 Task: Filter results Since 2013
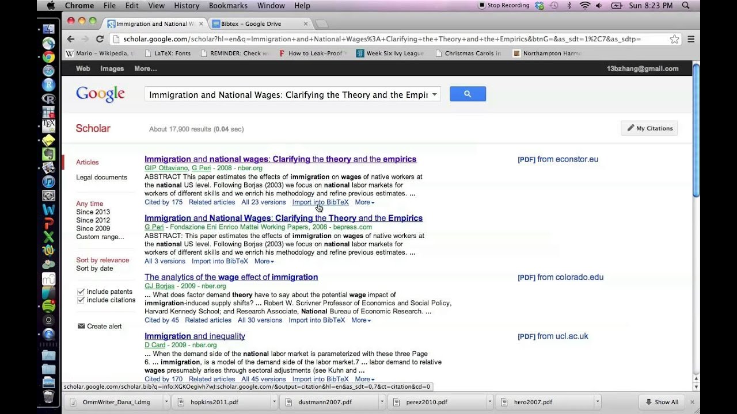[93, 212]
